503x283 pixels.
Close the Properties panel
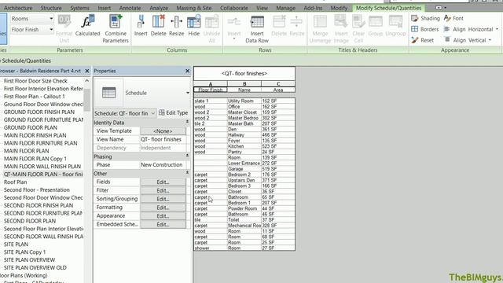point(187,71)
